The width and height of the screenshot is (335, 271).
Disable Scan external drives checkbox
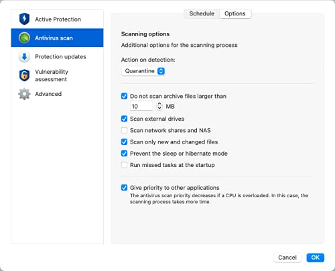[124, 119]
